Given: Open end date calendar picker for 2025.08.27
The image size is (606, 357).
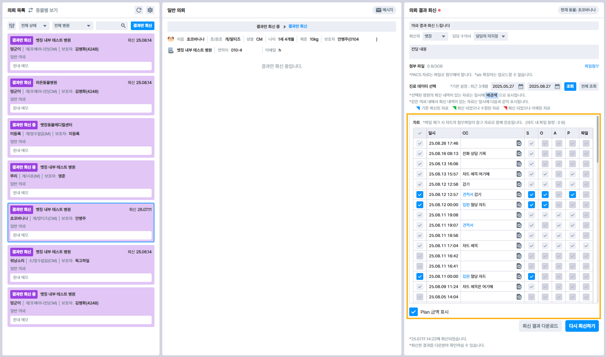Looking at the screenshot, I should pyautogui.click(x=557, y=86).
